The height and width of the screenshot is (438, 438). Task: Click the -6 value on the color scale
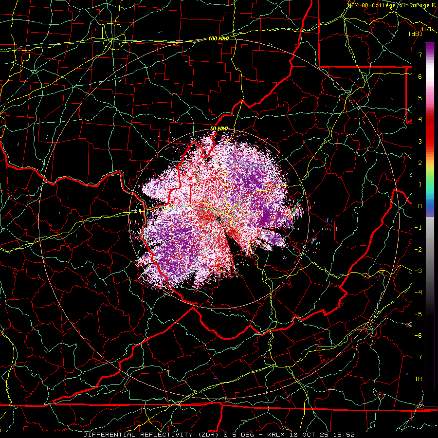418,335
